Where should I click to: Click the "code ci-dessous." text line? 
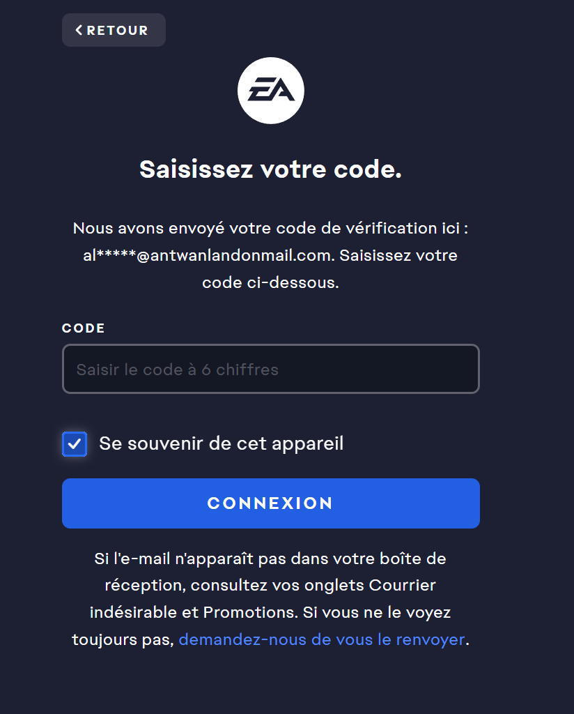coord(270,282)
